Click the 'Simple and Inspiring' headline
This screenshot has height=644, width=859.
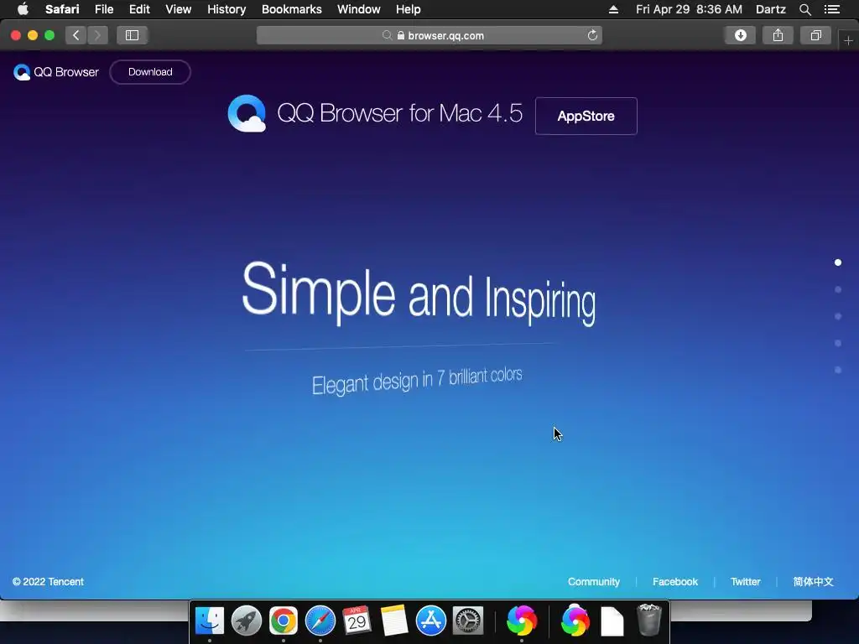coord(419,293)
